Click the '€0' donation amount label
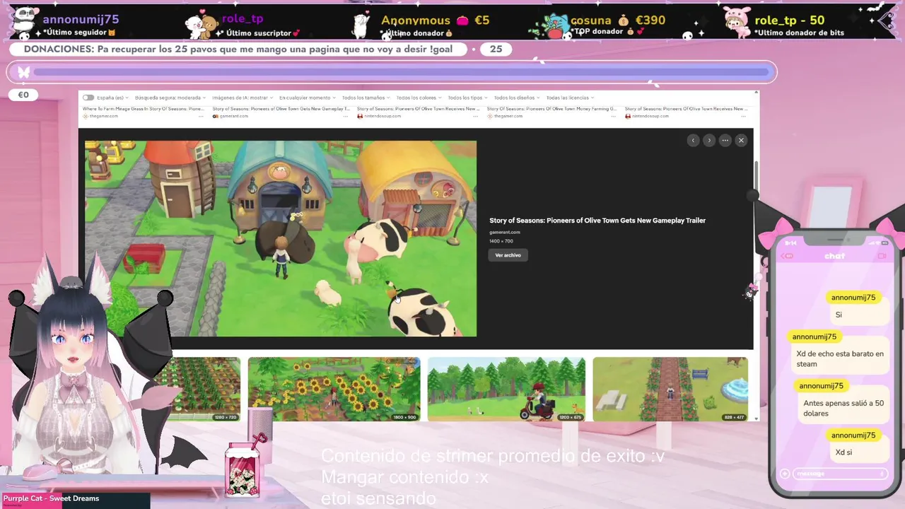The width and height of the screenshot is (905, 509). coord(23,95)
